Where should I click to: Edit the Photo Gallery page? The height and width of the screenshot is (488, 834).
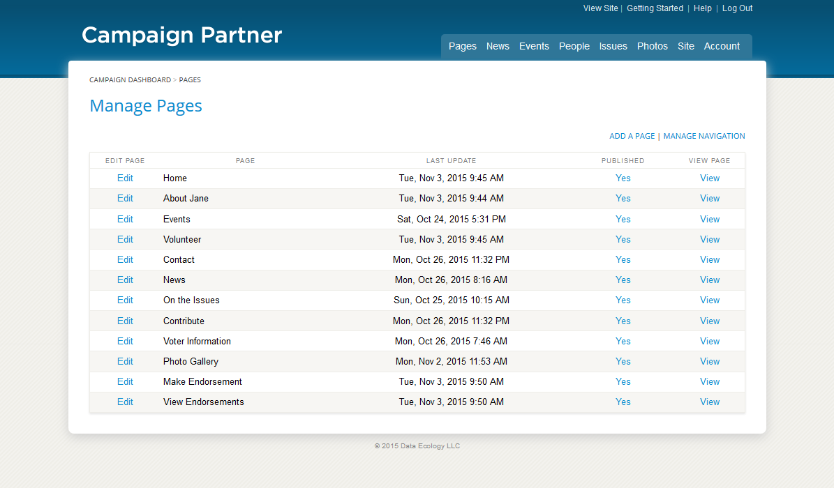pyautogui.click(x=125, y=361)
